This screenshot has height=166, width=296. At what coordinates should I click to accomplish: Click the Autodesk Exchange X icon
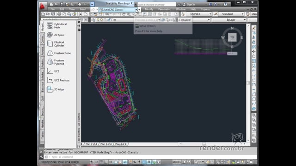(x=210, y=5)
